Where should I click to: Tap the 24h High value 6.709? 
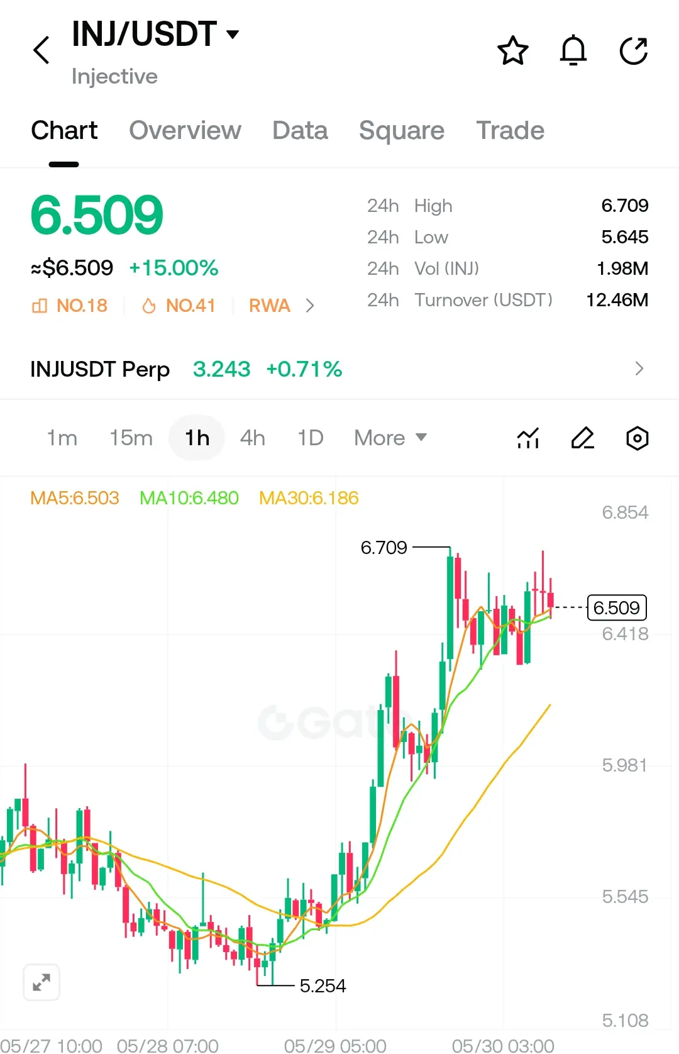pyautogui.click(x=625, y=206)
